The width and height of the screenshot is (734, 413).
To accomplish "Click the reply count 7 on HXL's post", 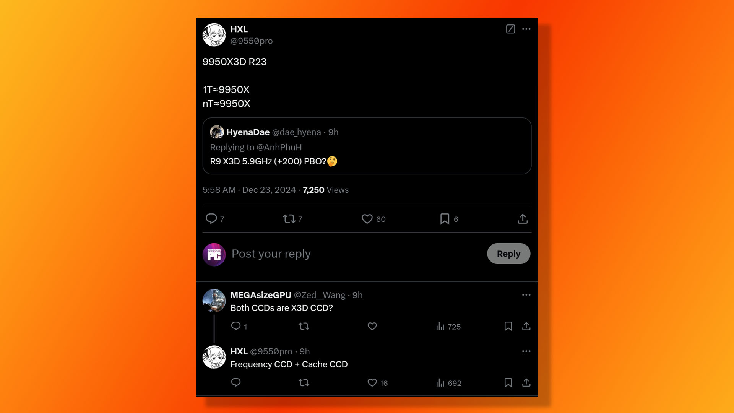I will (x=215, y=218).
